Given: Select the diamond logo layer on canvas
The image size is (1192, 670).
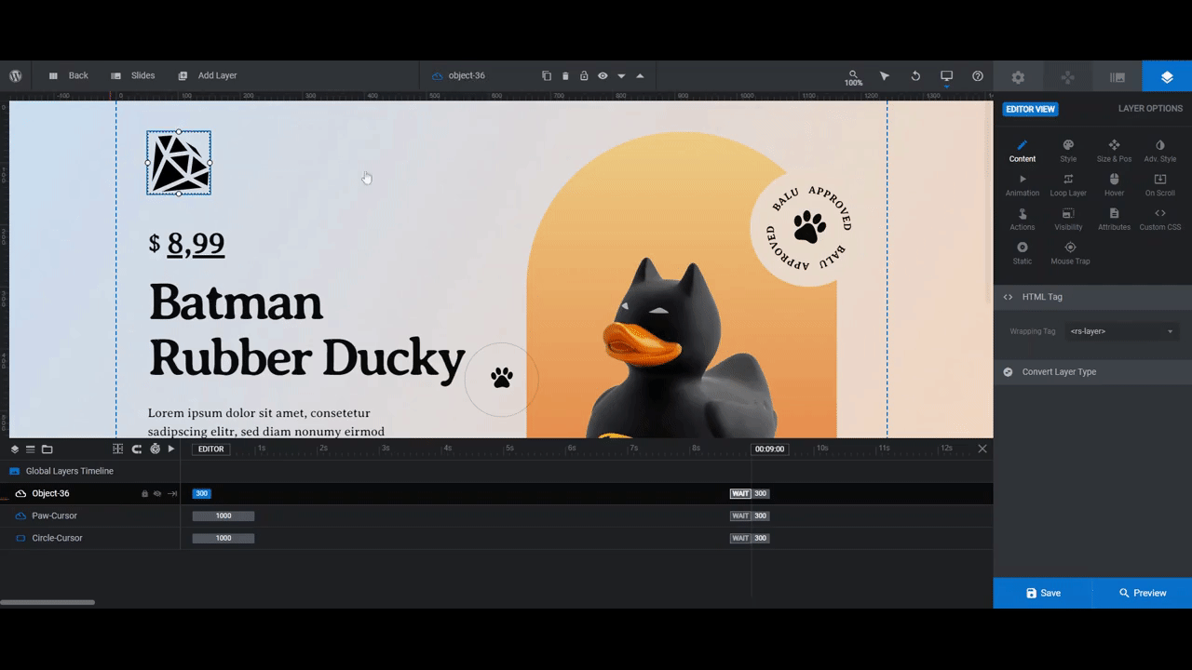Looking at the screenshot, I should click(179, 163).
